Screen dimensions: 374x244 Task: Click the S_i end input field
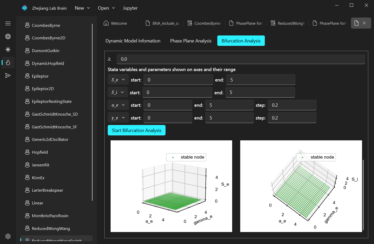tap(260, 92)
